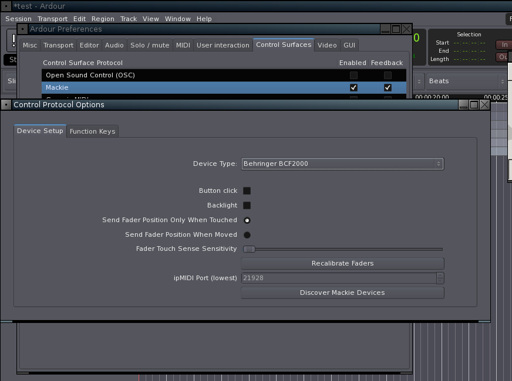This screenshot has width=512, height=381.
Task: Enable the Button click checkbox
Action: coord(247,190)
